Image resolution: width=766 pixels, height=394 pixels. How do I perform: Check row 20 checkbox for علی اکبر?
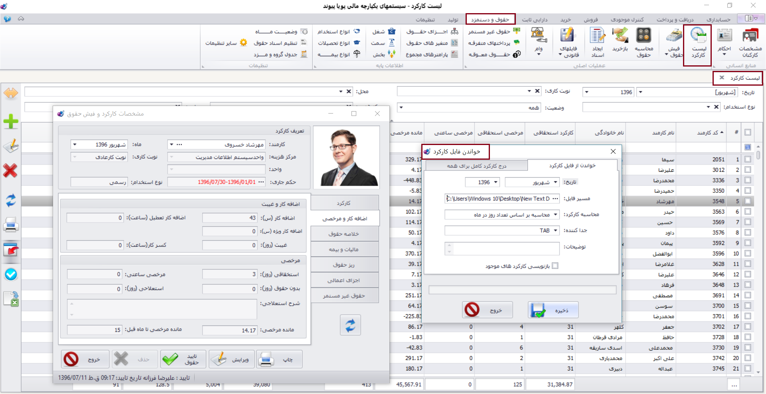tap(748, 358)
